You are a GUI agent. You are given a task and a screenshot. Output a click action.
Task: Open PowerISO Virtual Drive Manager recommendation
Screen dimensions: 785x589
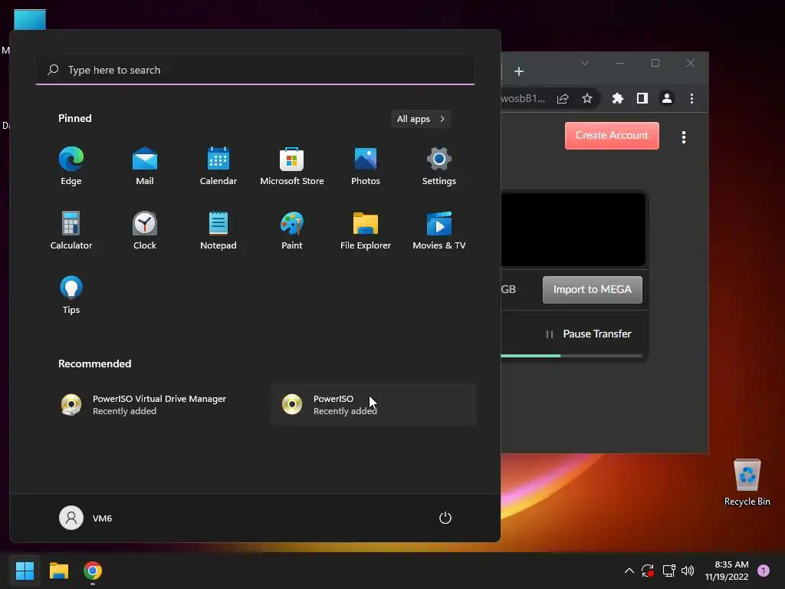click(153, 405)
